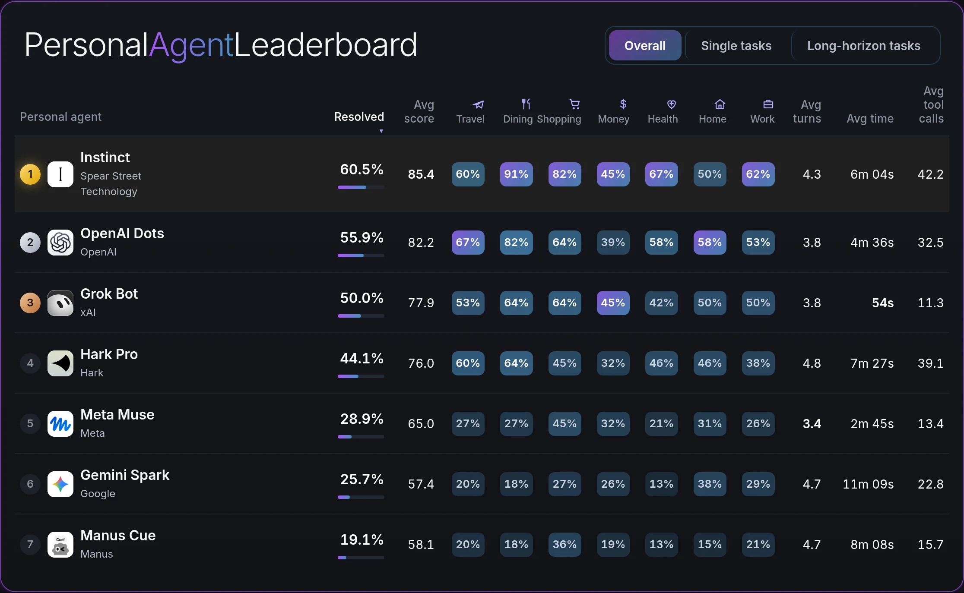Screen dimensions: 964x593
Task: Click the Shopping cart icon
Action: click(574, 104)
